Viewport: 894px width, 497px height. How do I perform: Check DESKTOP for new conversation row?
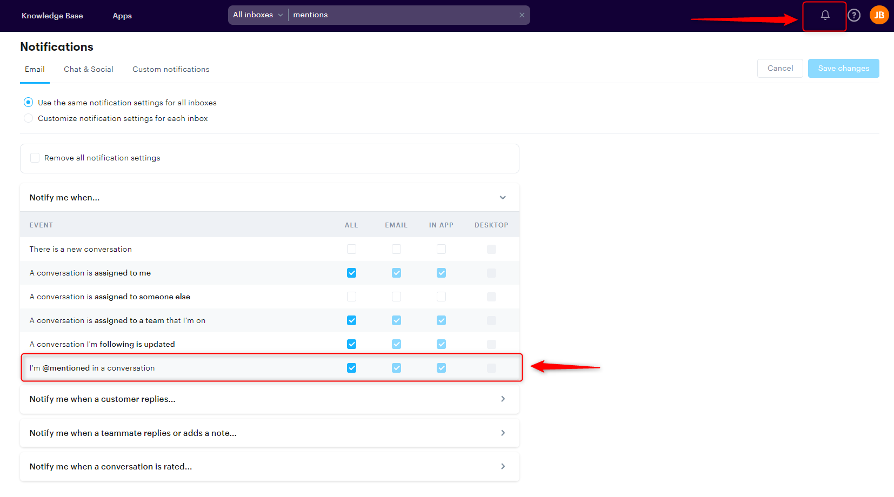click(491, 249)
